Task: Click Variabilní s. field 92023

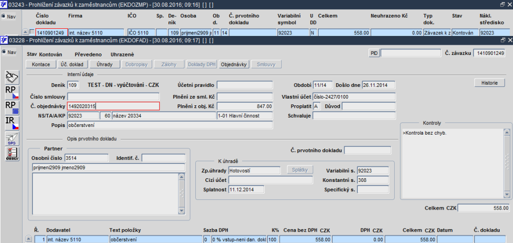Action: coord(373,170)
